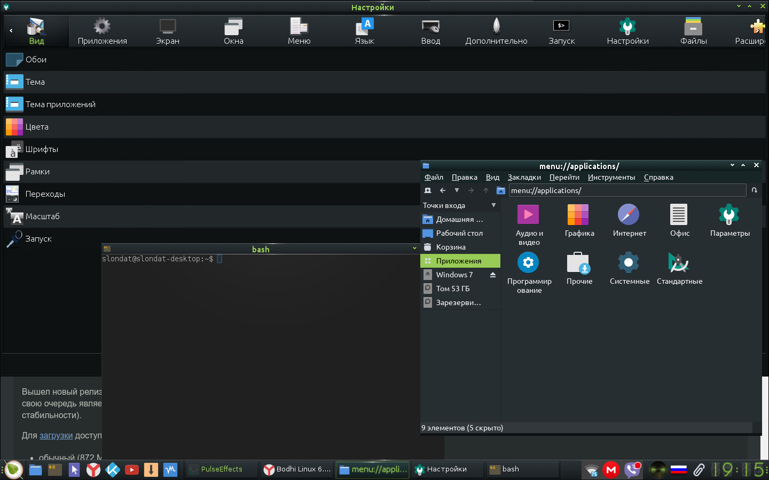Open the Запуск category in top toolbar
The width and height of the screenshot is (769, 480).
561,31
